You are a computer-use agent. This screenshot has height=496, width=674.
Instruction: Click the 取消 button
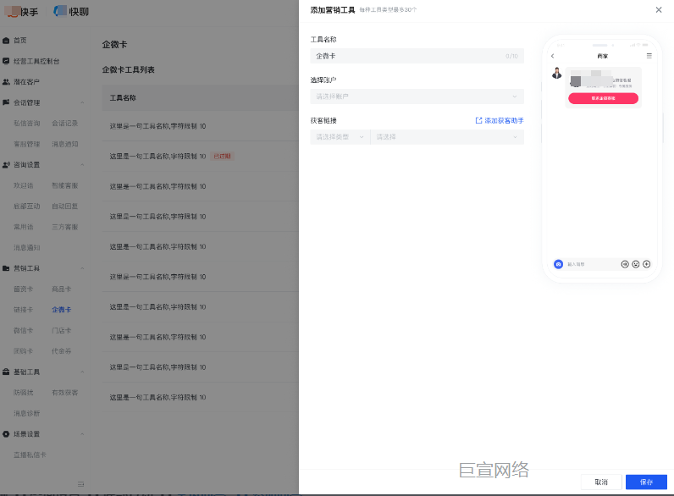point(601,482)
